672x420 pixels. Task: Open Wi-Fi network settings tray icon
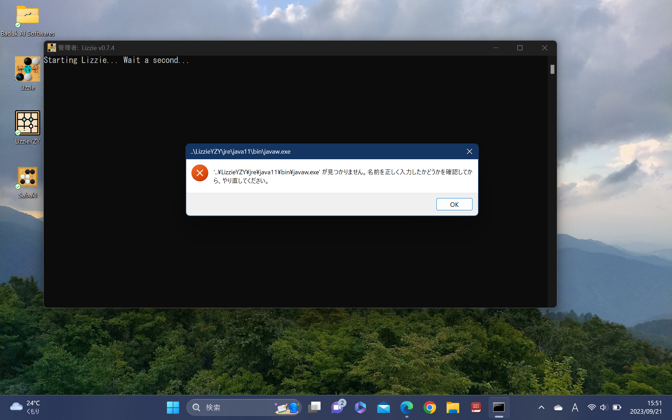coord(591,407)
